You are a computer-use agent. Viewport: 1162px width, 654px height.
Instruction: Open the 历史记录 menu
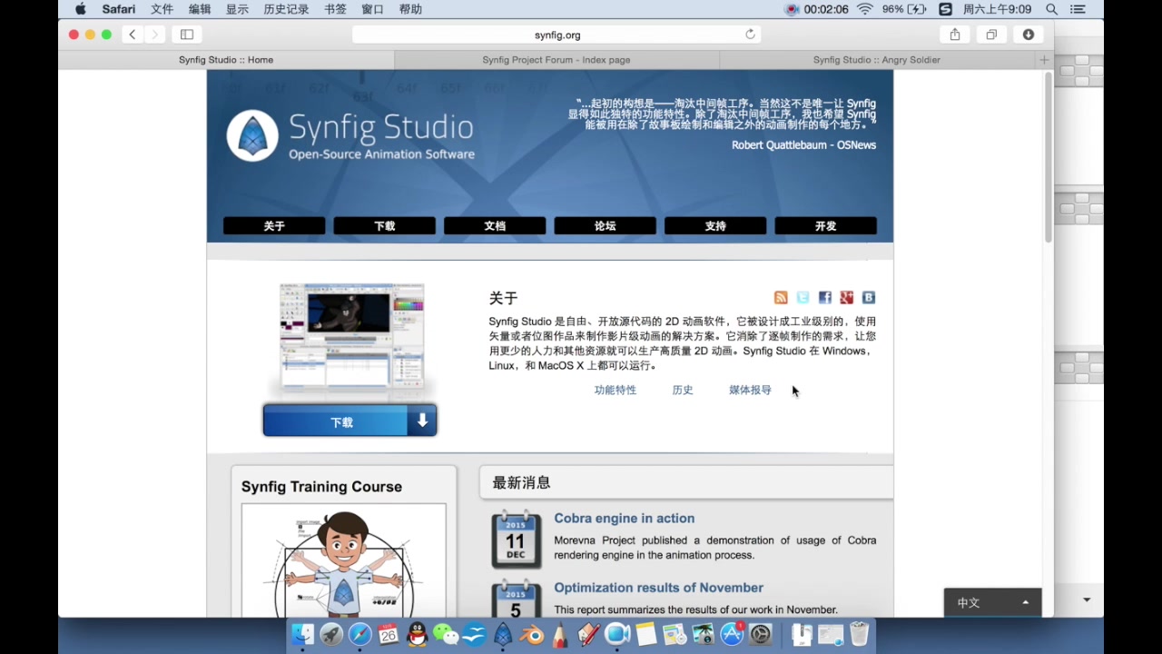(x=286, y=9)
